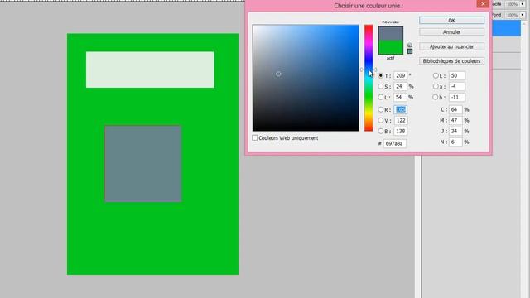Click the C cyan field showing 64
This screenshot has width=530, height=298.
click(x=455, y=109)
